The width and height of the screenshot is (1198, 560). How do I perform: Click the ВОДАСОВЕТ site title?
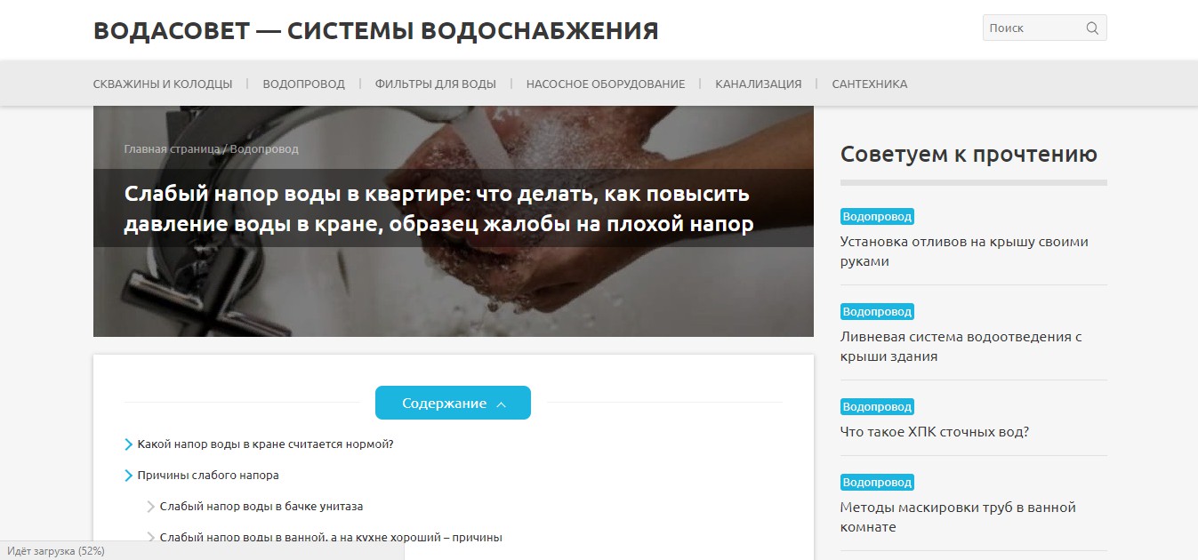[375, 31]
